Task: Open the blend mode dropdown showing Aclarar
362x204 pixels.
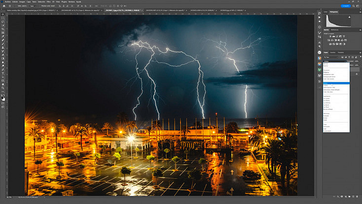Action: (x=334, y=61)
